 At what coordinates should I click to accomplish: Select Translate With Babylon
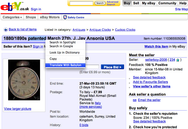(65, 65)
